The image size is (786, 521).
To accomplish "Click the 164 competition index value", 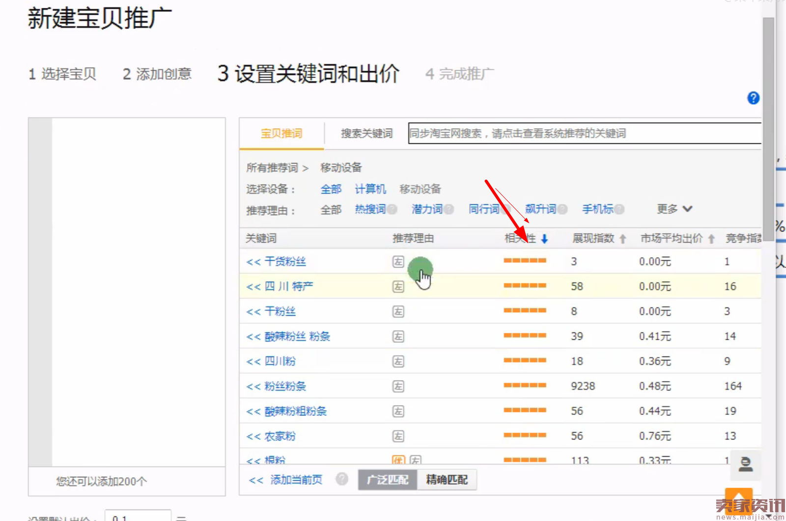I will pyautogui.click(x=733, y=386).
